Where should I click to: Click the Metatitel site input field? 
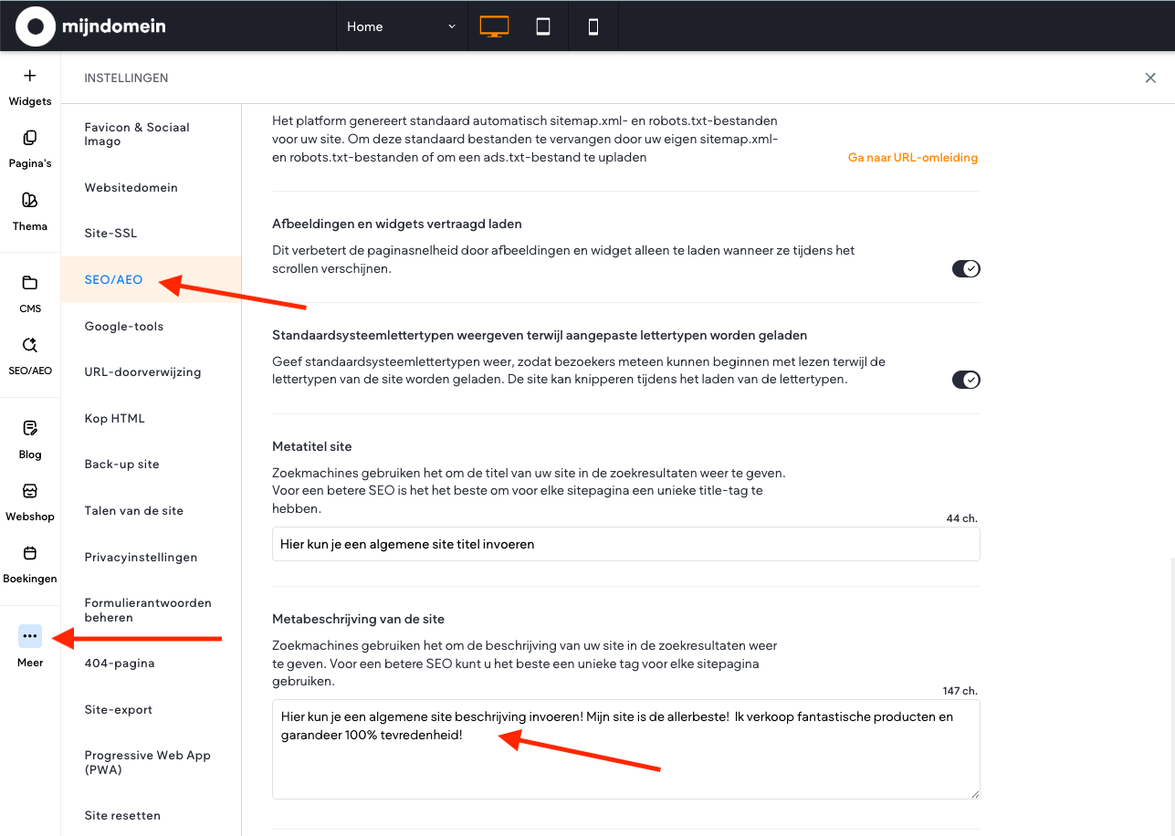[x=625, y=544]
